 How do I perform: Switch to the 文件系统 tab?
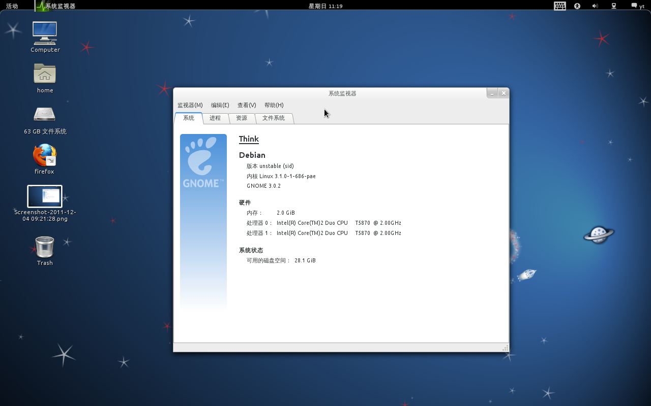coord(274,118)
